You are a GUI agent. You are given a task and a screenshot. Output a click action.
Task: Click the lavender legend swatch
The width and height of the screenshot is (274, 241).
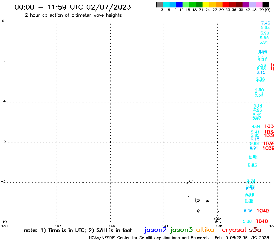(252, 4)
